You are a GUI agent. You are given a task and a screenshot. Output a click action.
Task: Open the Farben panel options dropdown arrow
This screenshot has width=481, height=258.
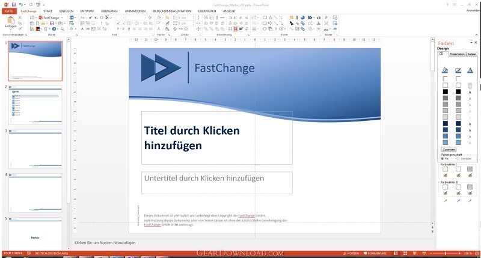click(x=471, y=43)
